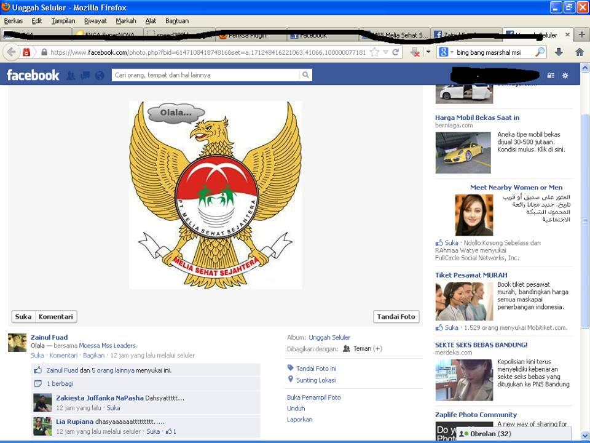Open Harga Mobil Bekas Saat in ad
Viewport: 590px width, 443px height.
coord(477,118)
